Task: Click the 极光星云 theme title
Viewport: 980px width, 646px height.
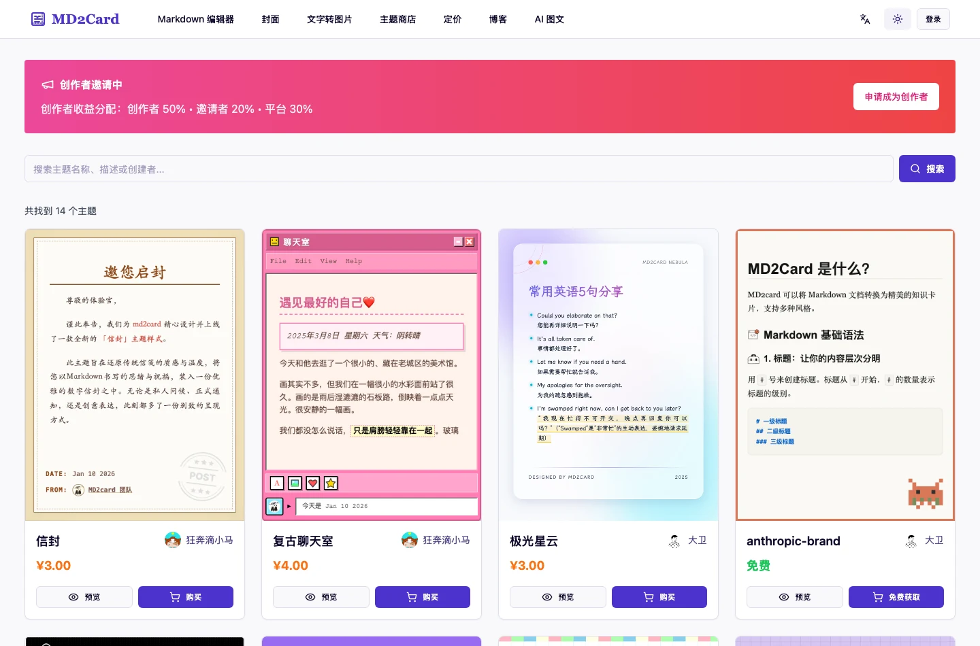Action: point(534,541)
